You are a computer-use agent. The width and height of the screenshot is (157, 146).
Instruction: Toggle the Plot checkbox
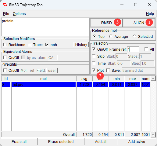coord(94,70)
